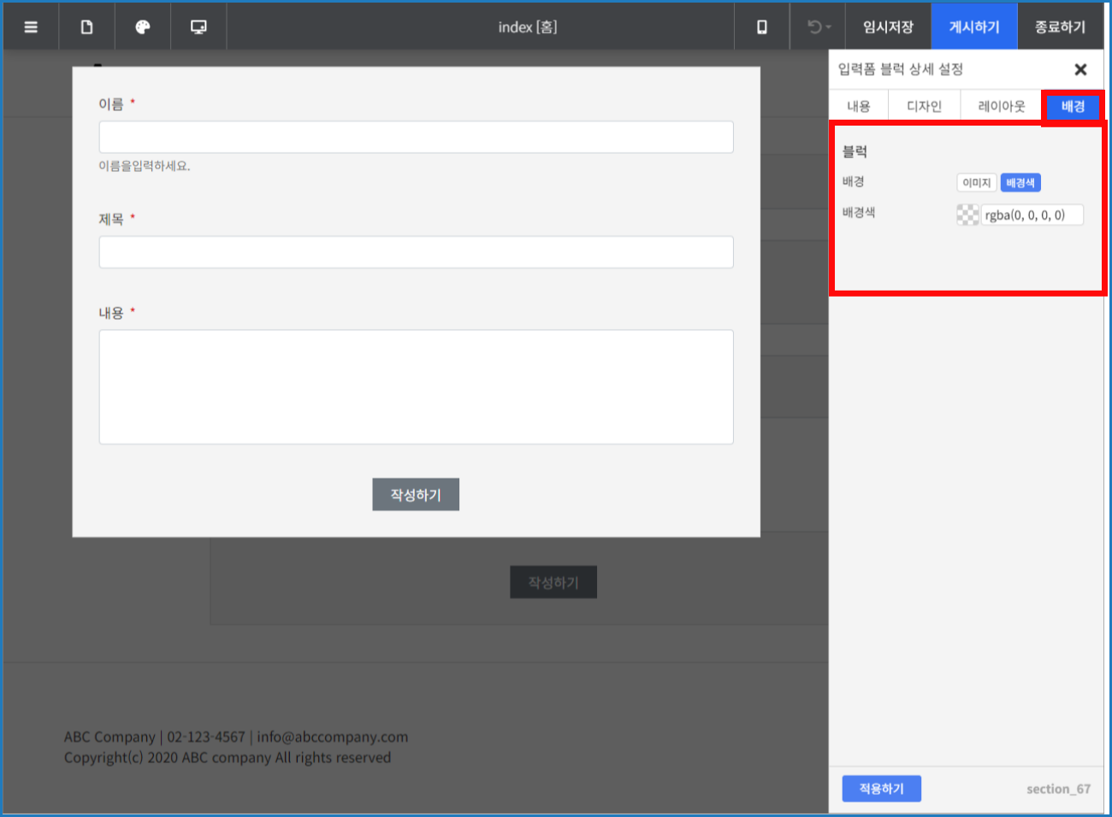Open the hamburger menu

30,26
